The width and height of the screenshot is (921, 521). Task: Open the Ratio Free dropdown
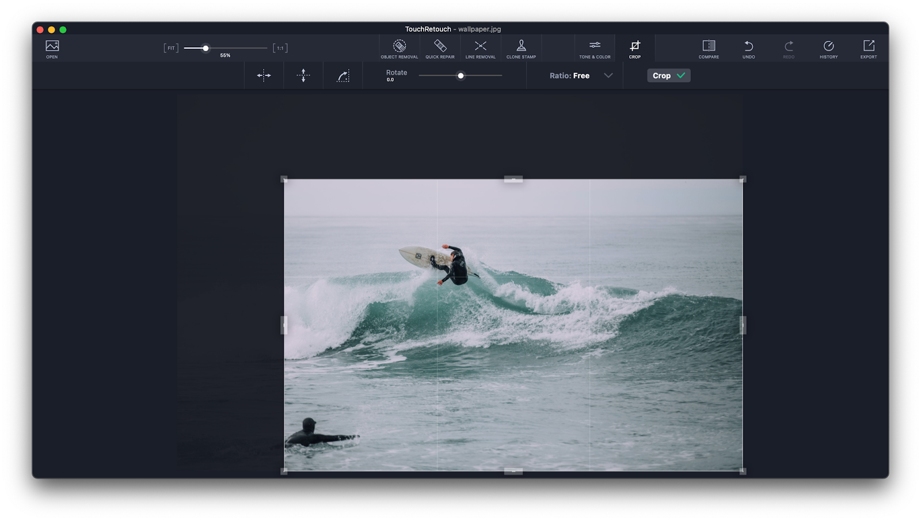click(581, 75)
